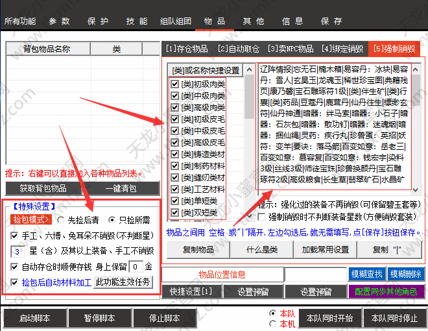Screen dimensions: 428x331
Task: Open the 技能 tab
Action: coord(137,21)
